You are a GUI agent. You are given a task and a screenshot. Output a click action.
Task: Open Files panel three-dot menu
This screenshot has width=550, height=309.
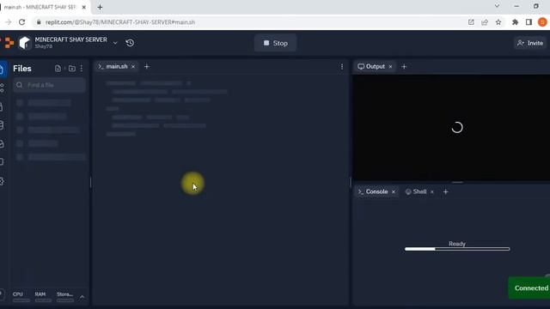pyautogui.click(x=82, y=69)
